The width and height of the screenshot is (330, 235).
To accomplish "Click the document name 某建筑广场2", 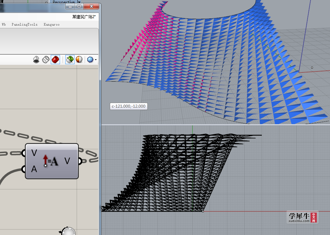I will (x=84, y=17).
